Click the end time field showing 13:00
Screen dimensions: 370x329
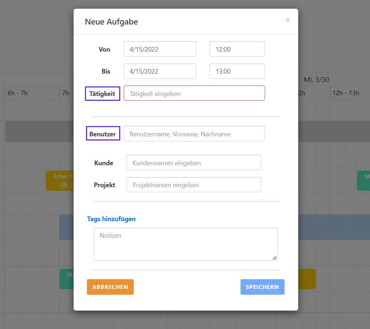tap(237, 71)
